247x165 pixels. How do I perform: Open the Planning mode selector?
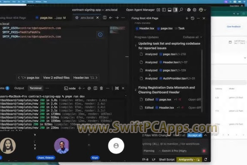point(149,151)
